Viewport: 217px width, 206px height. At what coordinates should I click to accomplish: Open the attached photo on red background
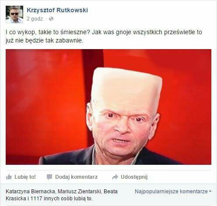coord(108,107)
